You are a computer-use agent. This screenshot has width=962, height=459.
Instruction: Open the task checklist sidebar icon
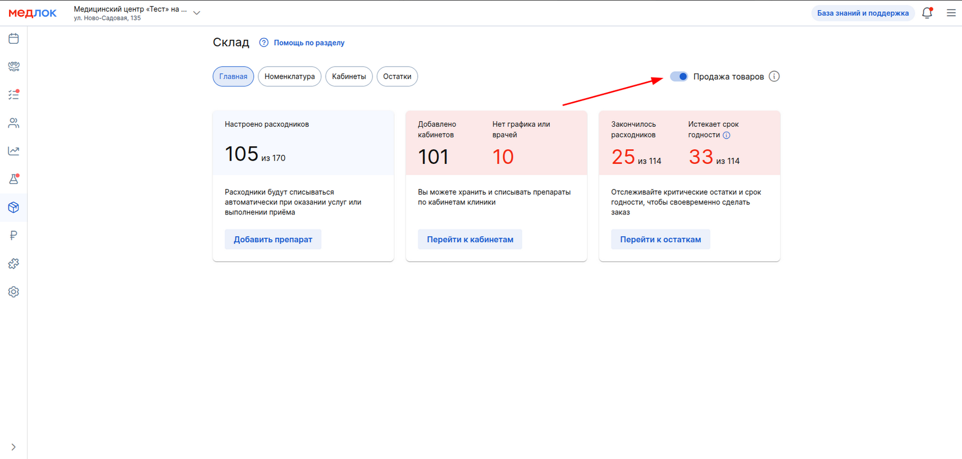coord(13,95)
